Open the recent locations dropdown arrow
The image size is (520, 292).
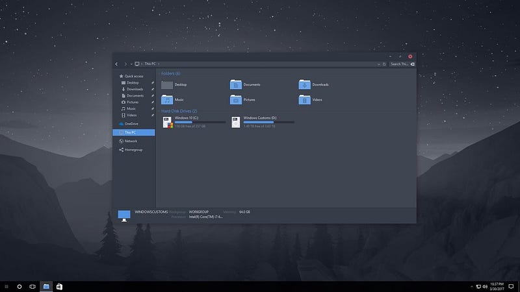[131, 64]
